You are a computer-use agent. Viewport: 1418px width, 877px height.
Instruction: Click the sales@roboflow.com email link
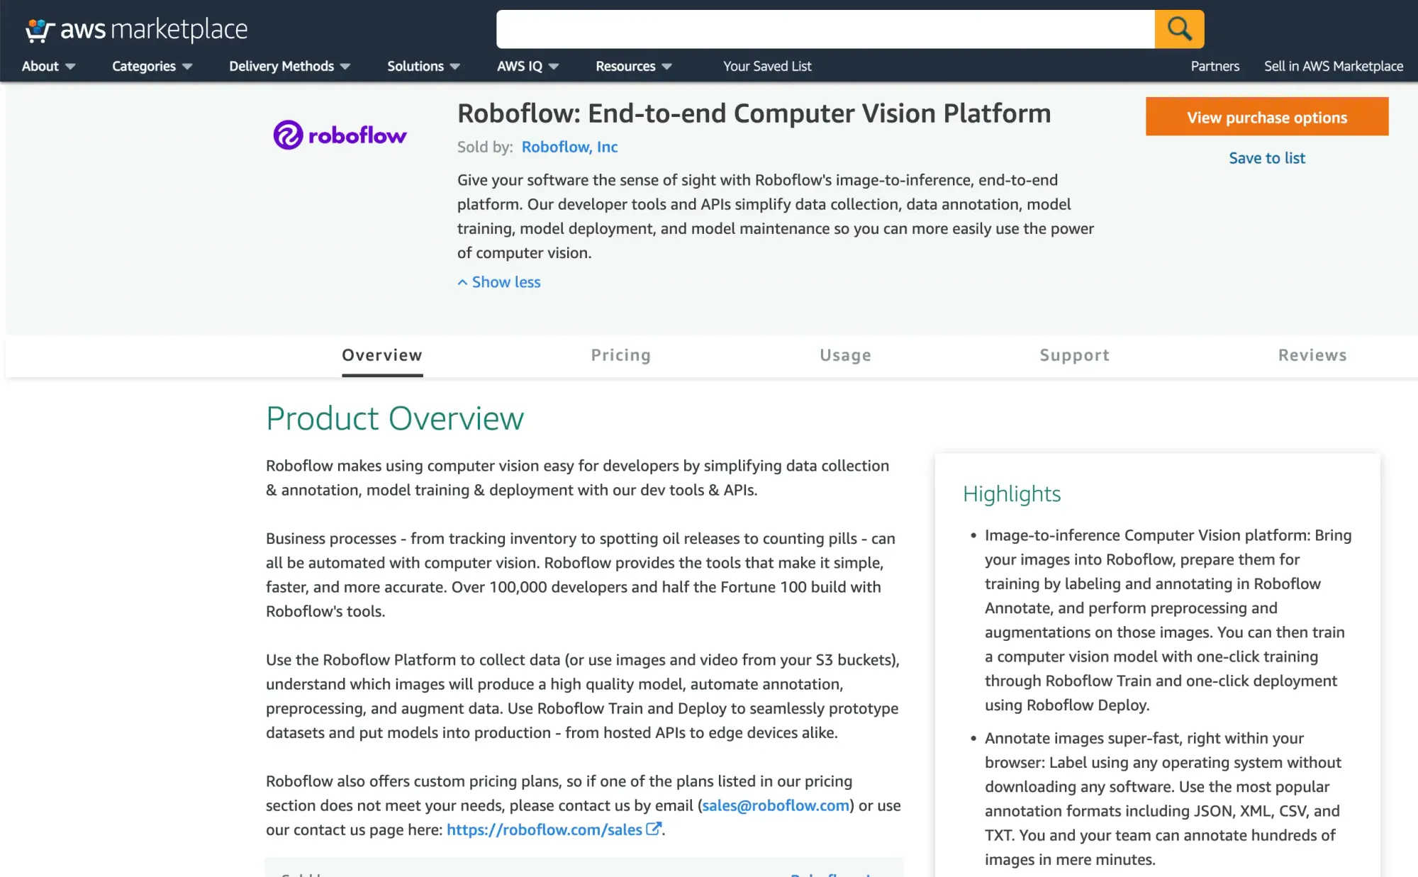[776, 805]
